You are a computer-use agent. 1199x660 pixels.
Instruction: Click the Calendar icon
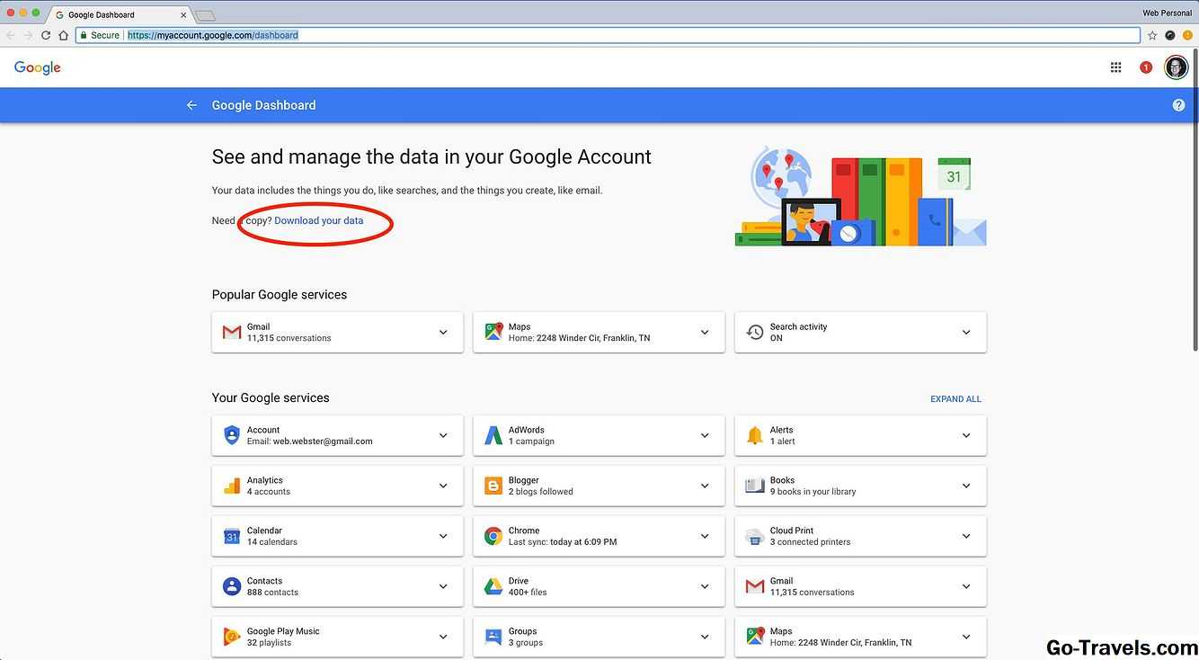[x=232, y=536]
